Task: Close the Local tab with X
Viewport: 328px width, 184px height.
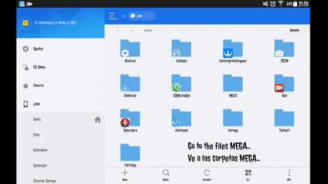Action: click(150, 16)
